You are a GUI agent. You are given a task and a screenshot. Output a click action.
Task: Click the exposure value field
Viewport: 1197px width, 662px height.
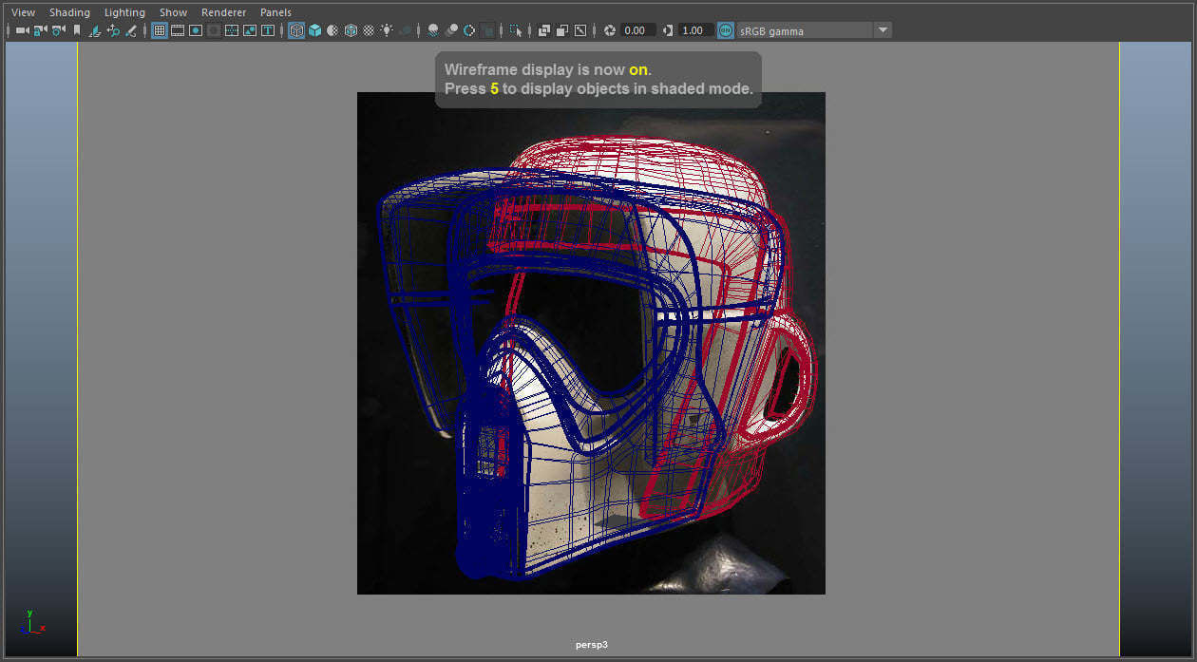point(636,29)
